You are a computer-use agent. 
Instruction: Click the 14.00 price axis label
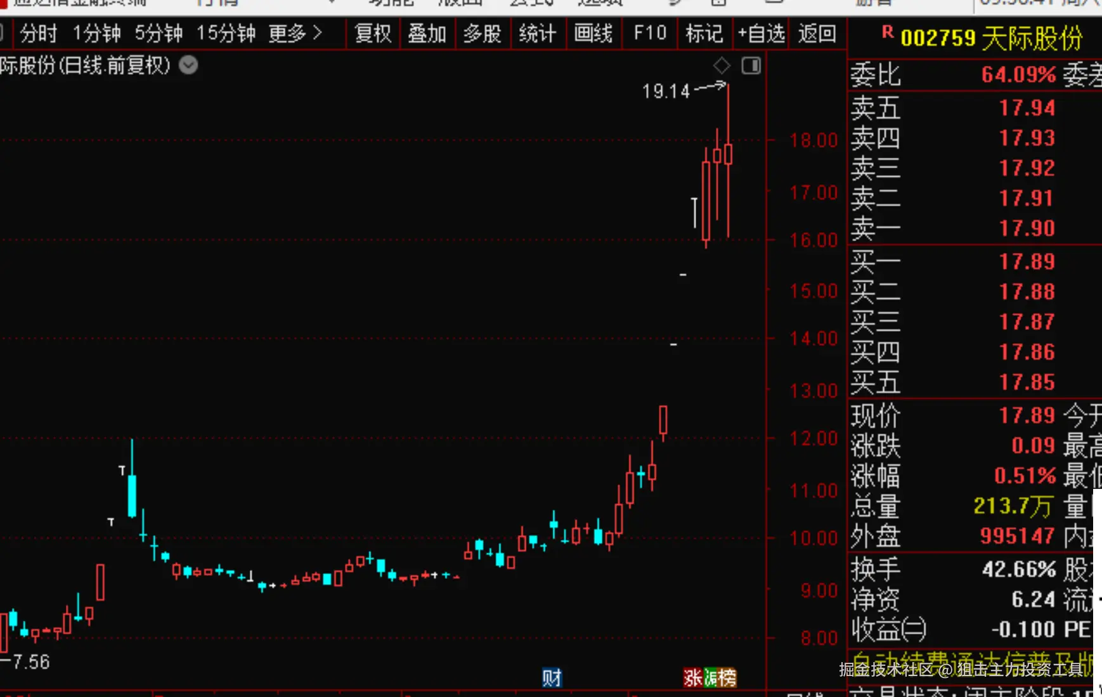coord(814,339)
